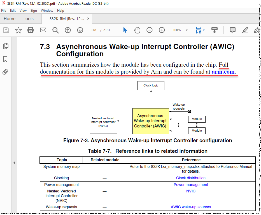Click the page number field
The image size is (261, 215).
coord(94,30)
